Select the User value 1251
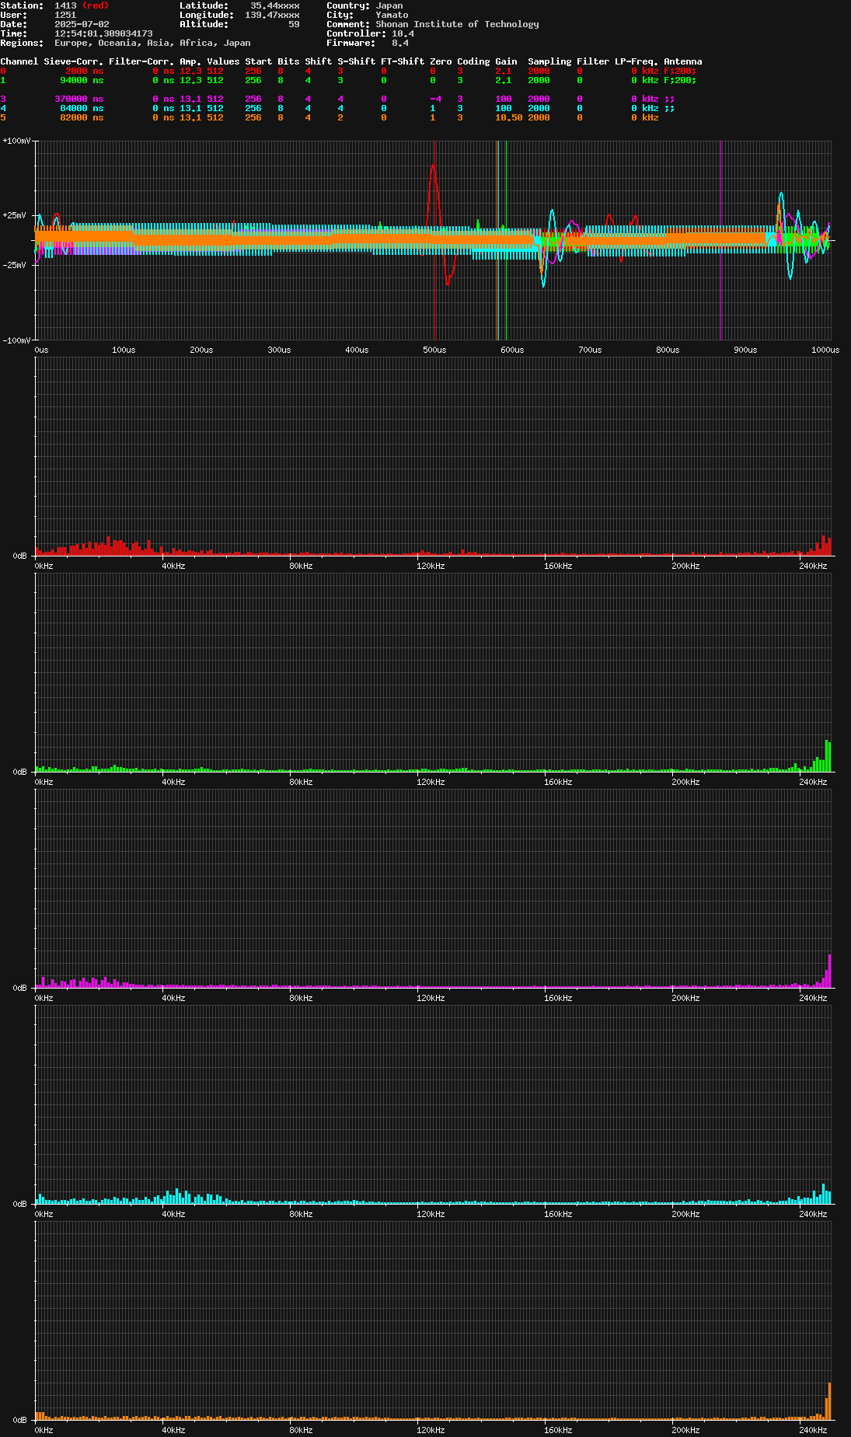Image resolution: width=851 pixels, height=1437 pixels. (65, 15)
